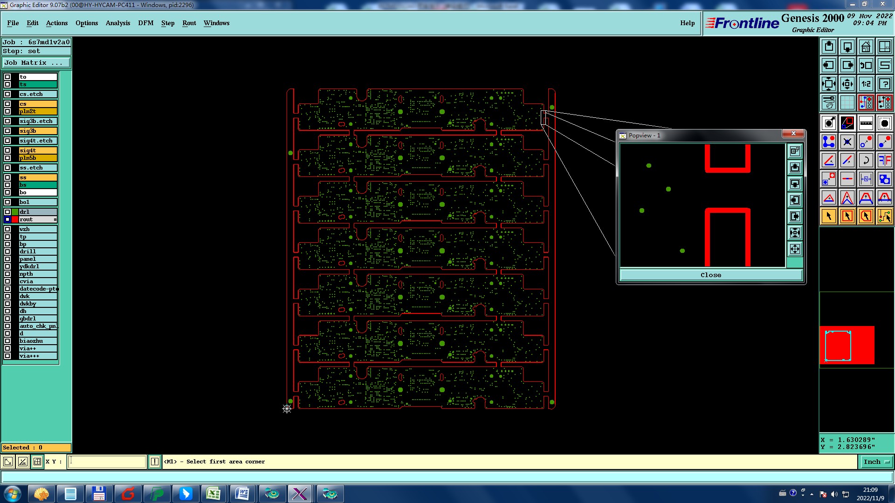This screenshot has width=895, height=503.
Task: Click the Job Matrix button
Action: click(x=36, y=63)
